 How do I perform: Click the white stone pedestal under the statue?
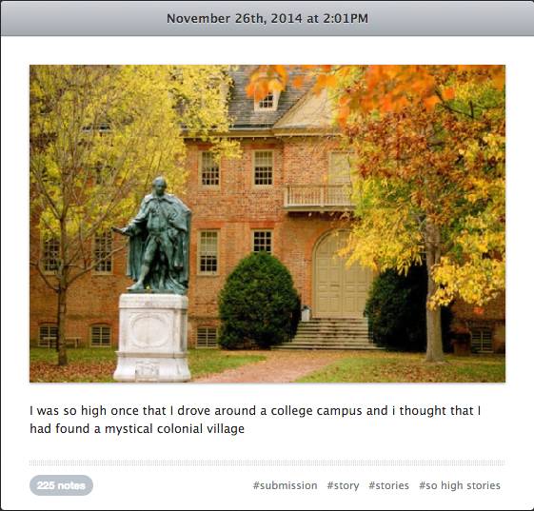152,337
